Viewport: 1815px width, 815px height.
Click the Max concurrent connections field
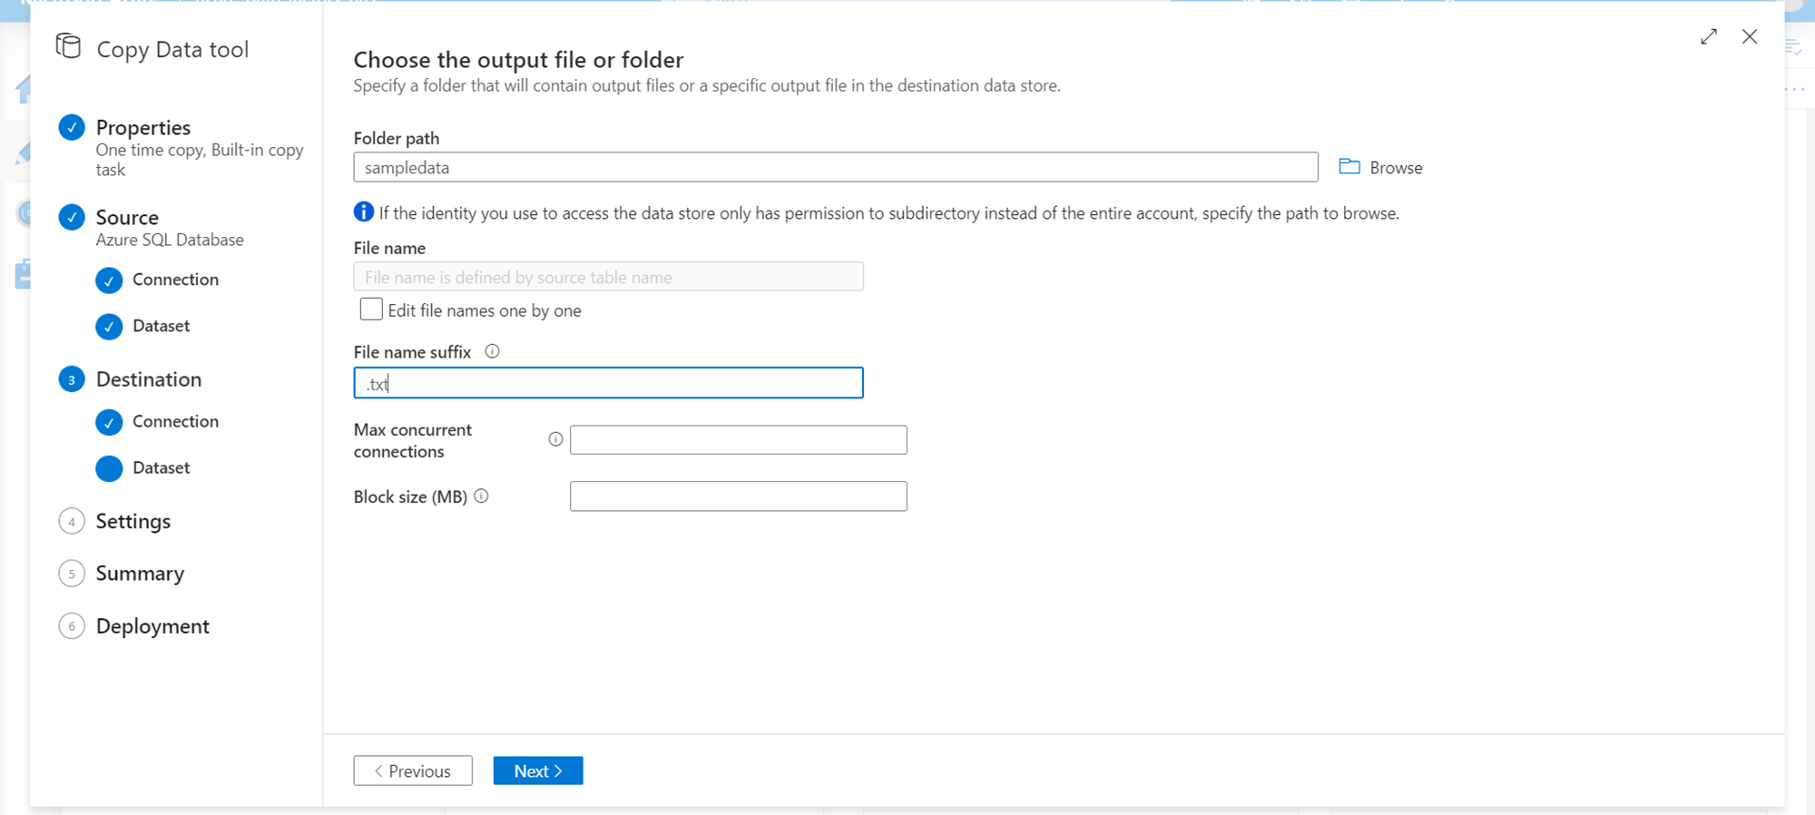click(x=738, y=440)
